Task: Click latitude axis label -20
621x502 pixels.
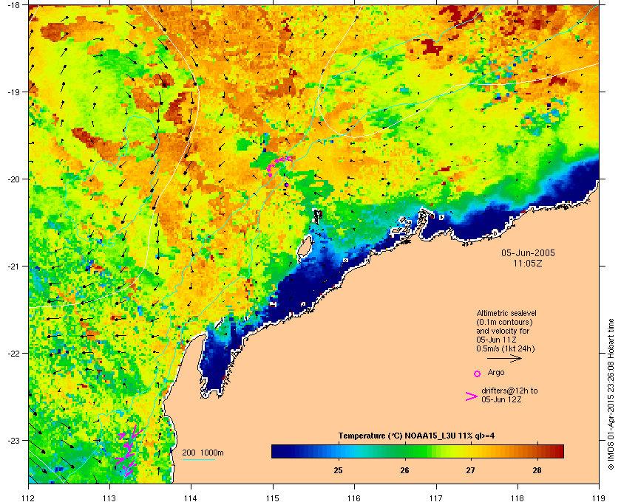Action: tap(14, 179)
